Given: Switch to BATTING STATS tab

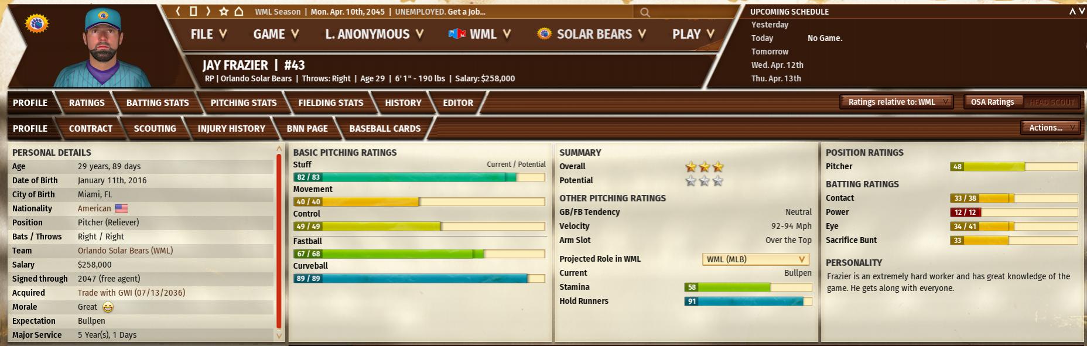Looking at the screenshot, I should click(x=158, y=102).
